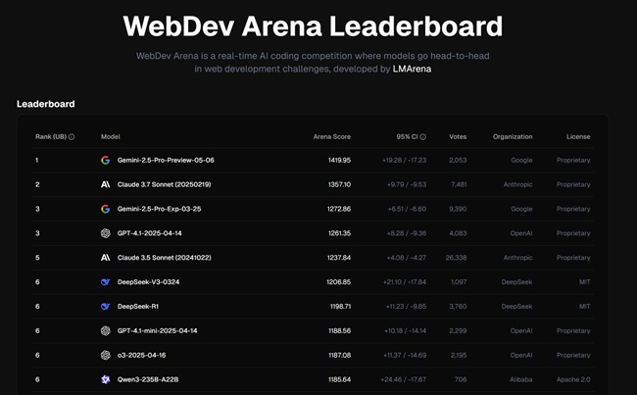Screen dimensions: 637x395
Task: Click the Google logo beside Gemini-2.5-Pro-Preview-05-06
Action: tap(105, 160)
